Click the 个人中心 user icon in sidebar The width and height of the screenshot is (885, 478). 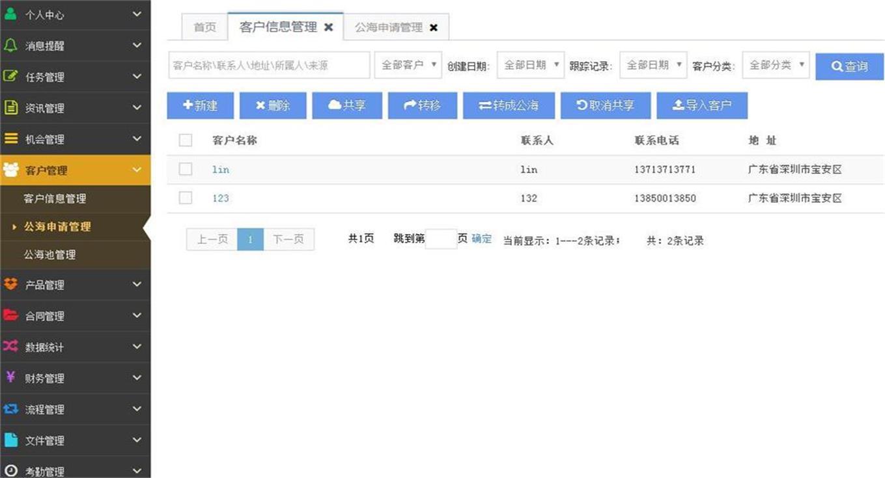(10, 14)
